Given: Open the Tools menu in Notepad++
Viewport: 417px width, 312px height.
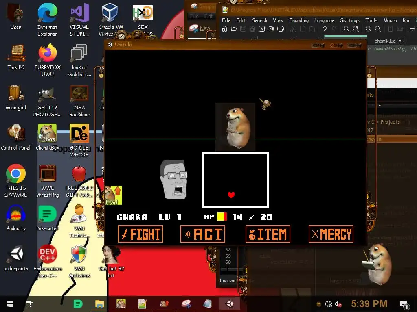Looking at the screenshot, I should (x=371, y=20).
